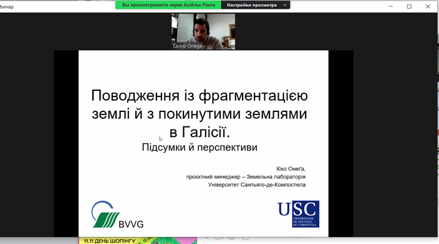Click the green screen-sharing notice for Audrius Paura
This screenshot has height=244, width=439.
point(168,5)
